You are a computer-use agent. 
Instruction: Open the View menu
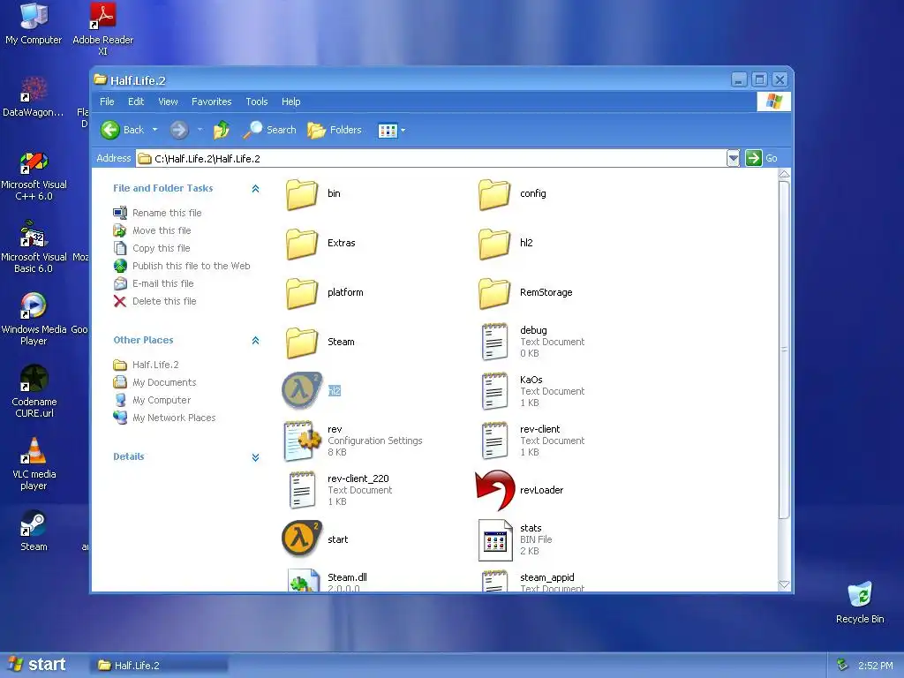[x=168, y=102]
